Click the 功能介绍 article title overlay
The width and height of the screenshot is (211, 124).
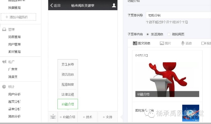coord(167,94)
